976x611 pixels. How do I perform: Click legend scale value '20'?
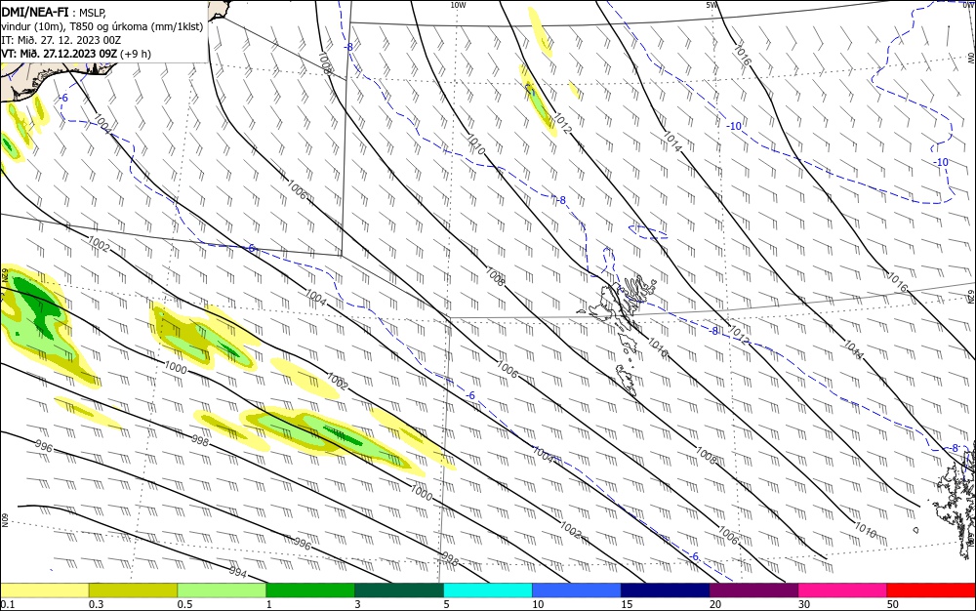[715, 604]
